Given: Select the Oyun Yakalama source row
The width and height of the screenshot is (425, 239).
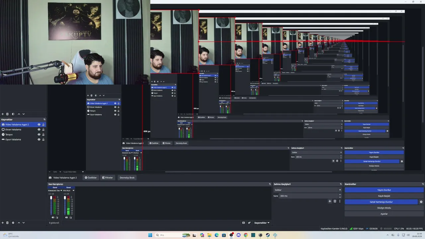Looking at the screenshot, I should click(x=23, y=139).
